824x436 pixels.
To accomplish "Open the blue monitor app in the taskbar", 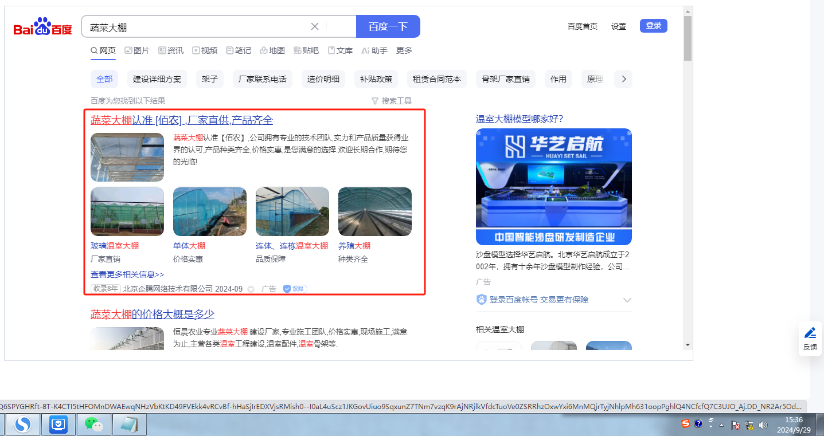I will click(58, 425).
